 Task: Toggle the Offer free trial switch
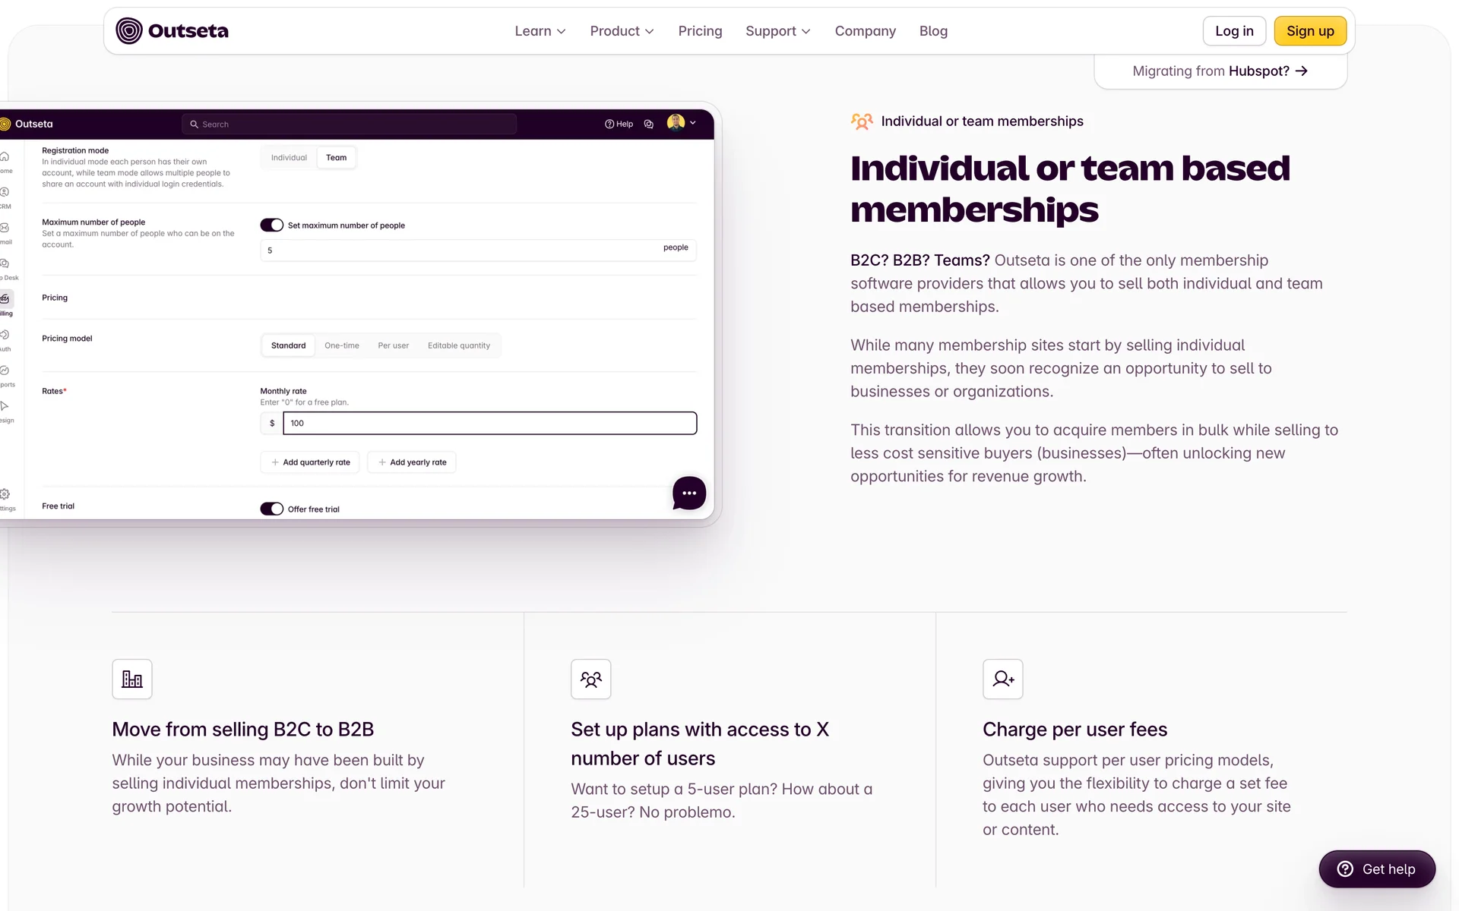(x=271, y=509)
